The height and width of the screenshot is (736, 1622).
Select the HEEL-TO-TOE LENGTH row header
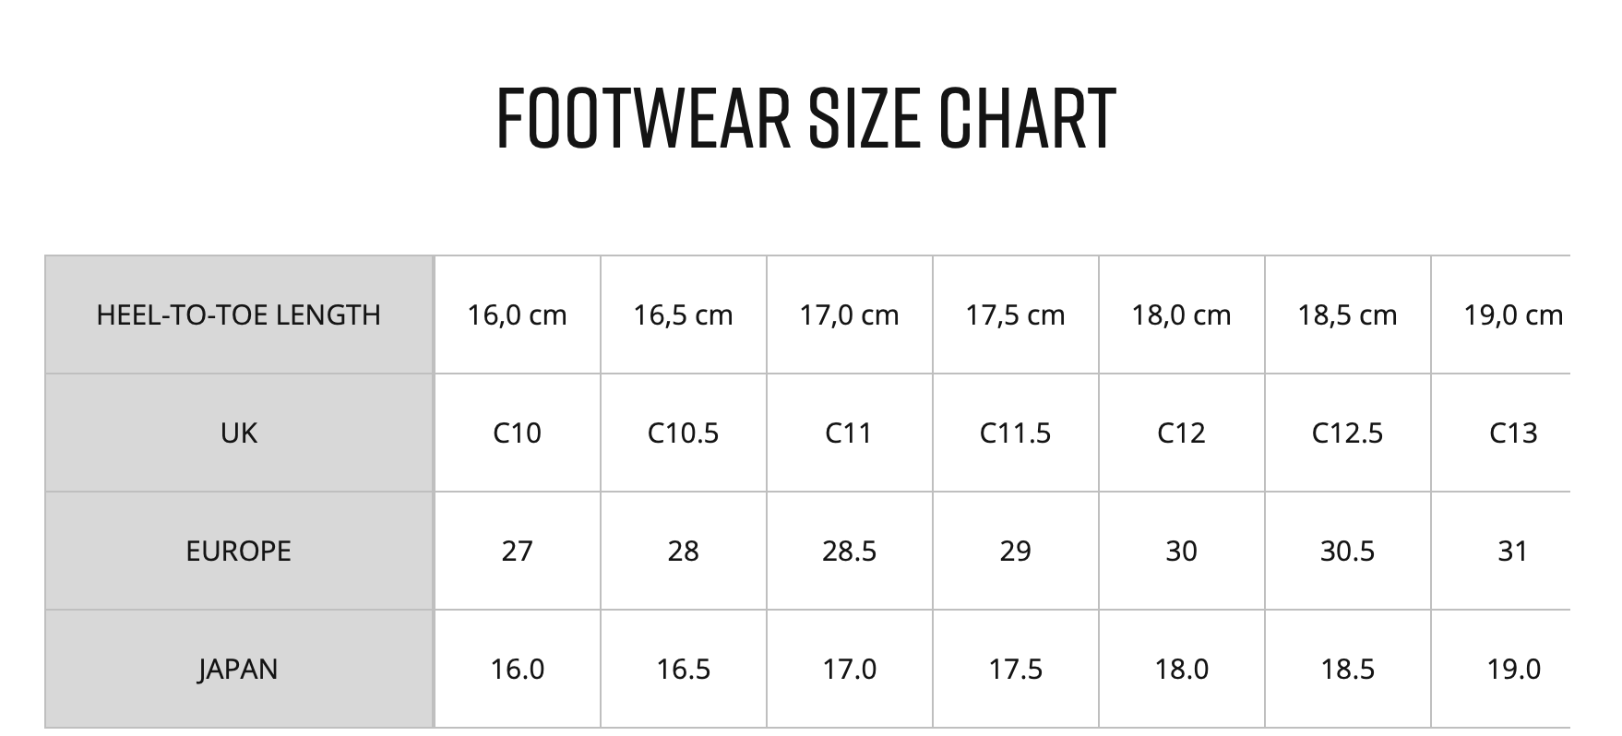click(239, 315)
